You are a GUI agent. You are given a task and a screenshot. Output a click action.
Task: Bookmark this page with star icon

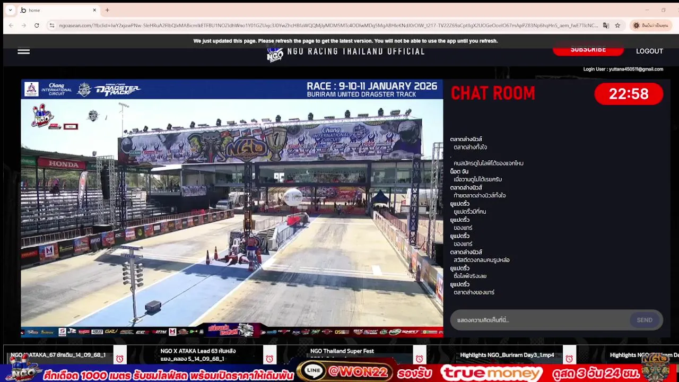[x=617, y=25]
